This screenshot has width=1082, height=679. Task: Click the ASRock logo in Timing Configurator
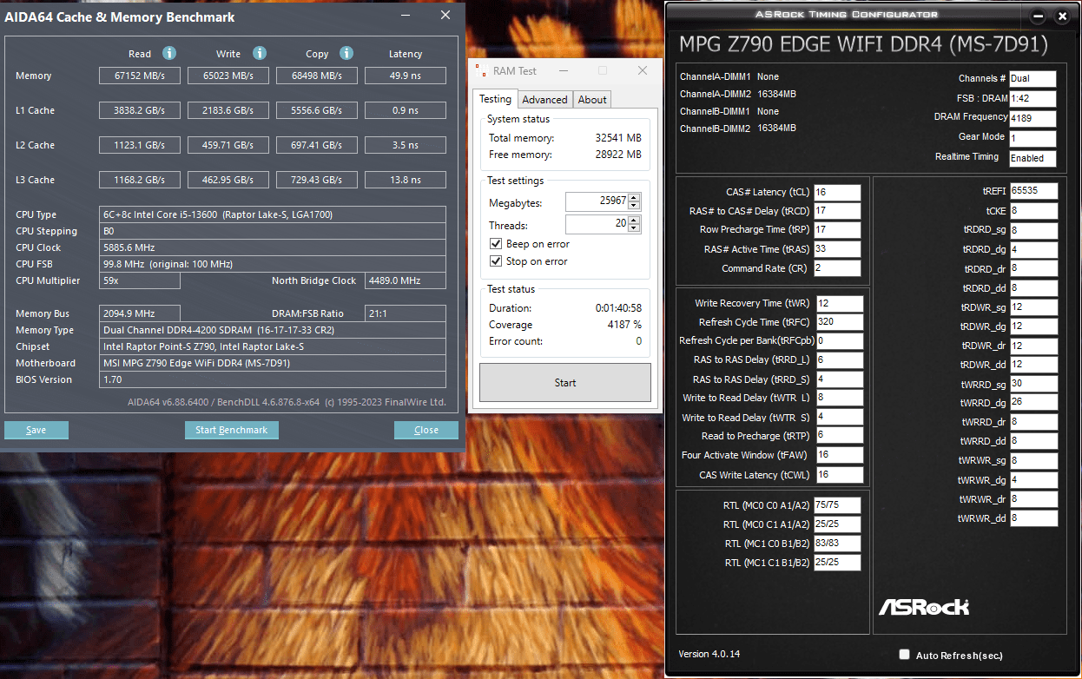pyautogui.click(x=923, y=606)
